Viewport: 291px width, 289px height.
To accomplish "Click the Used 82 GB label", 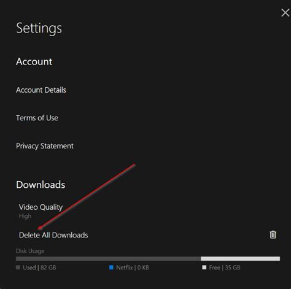I will (39, 268).
